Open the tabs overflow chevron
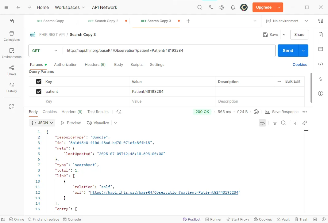This screenshot has height=223, width=328. click(x=255, y=21)
